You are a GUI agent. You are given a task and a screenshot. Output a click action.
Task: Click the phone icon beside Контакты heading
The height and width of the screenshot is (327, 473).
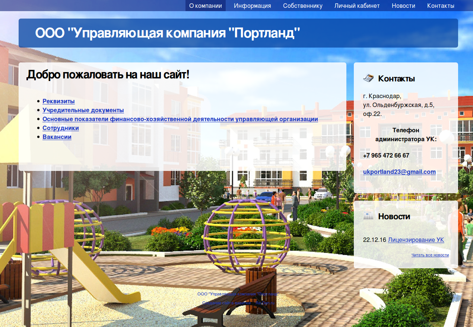click(x=368, y=78)
